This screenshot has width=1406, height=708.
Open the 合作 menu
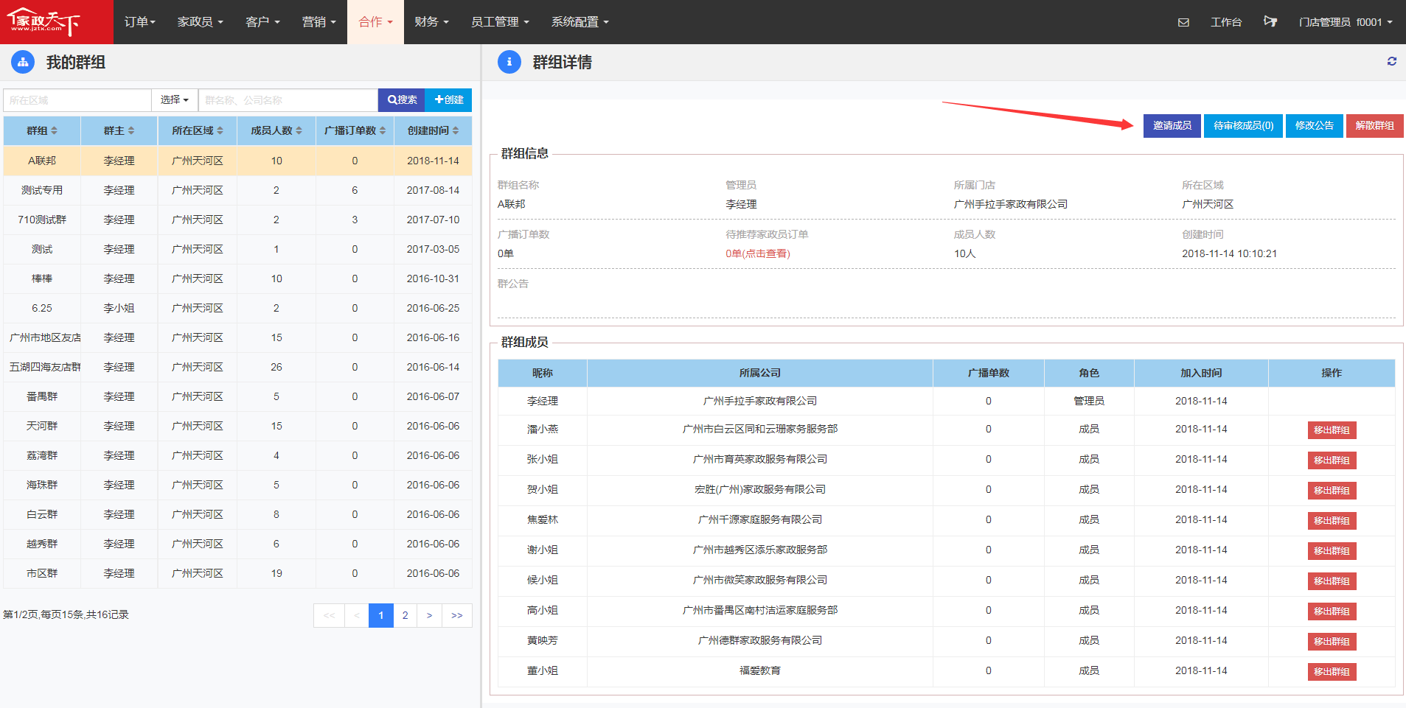[x=375, y=22]
